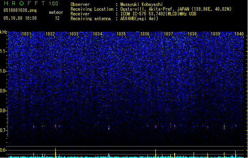Click the 0.7 kHz axis label
The height and width of the screenshot is (158, 248).
coord(3,130)
